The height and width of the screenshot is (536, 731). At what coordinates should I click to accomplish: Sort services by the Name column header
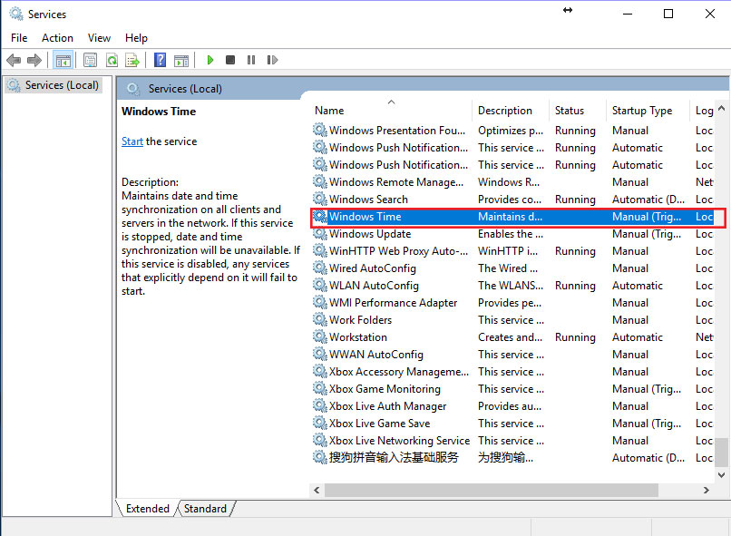[391, 111]
